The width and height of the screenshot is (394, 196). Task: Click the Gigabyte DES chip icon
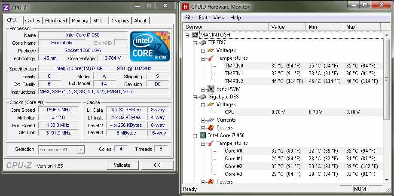tap(203, 97)
